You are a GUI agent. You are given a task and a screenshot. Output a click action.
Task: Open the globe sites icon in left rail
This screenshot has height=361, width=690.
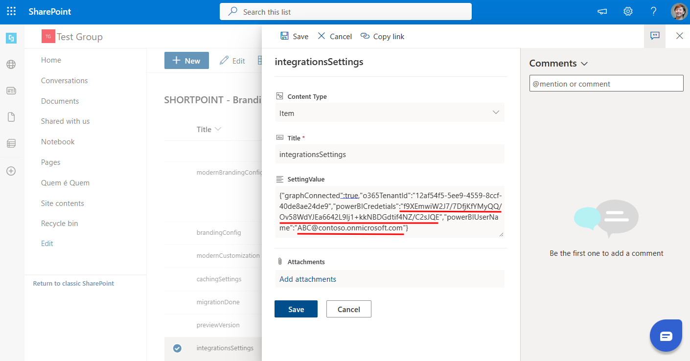(11, 64)
